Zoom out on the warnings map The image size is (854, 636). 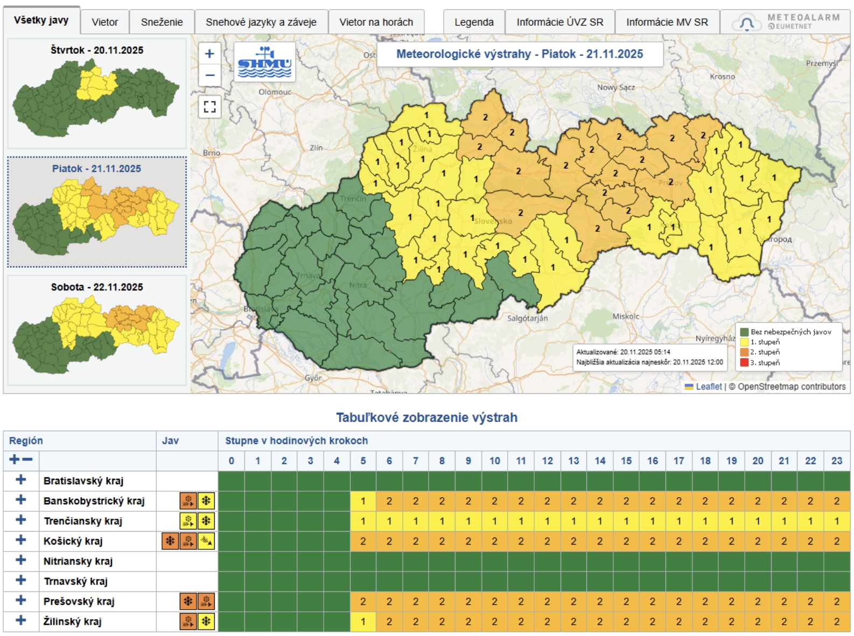click(x=209, y=75)
